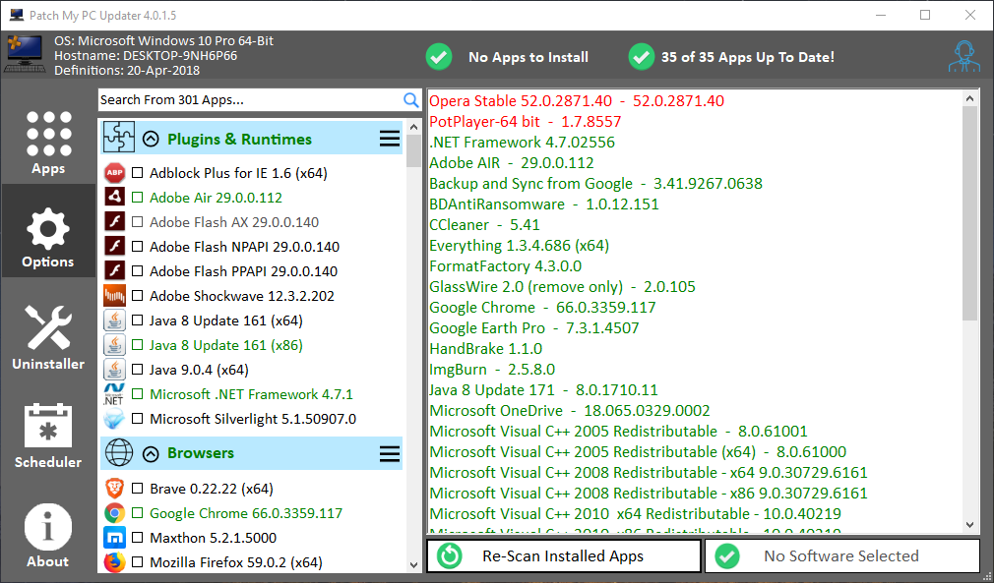Viewport: 994px width, 583px height.
Task: Check the Microsoft Silverlight checkbox
Action: pyautogui.click(x=137, y=419)
